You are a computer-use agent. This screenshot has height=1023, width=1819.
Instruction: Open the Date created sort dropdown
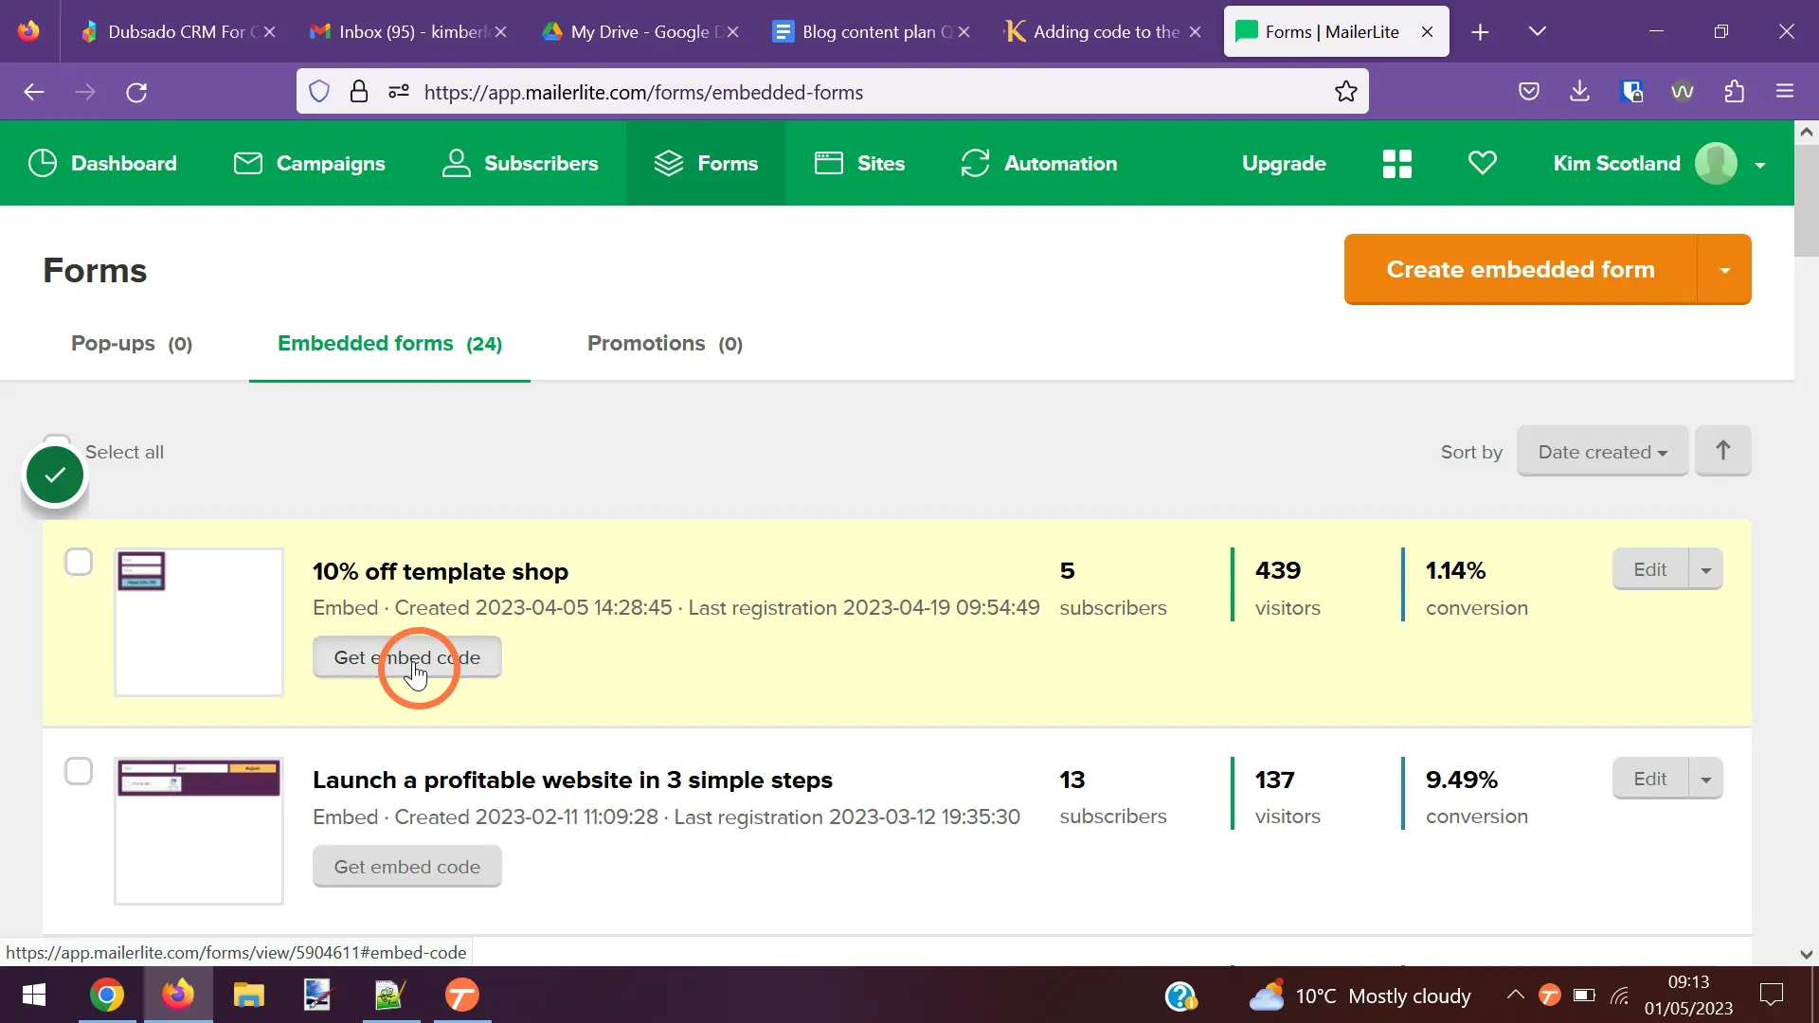[x=1602, y=452]
